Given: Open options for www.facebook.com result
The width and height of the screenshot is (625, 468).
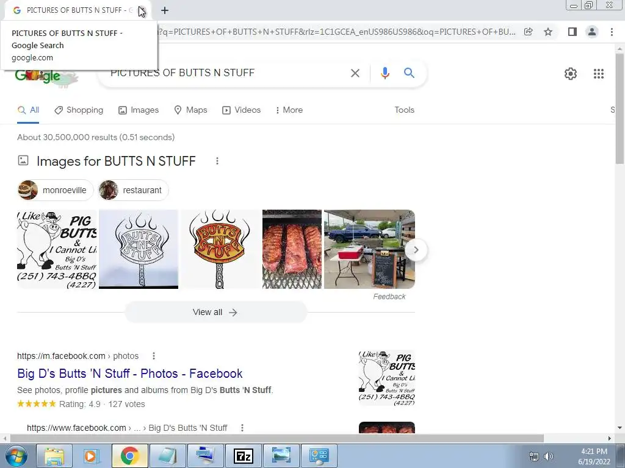Looking at the screenshot, I should click(242, 428).
